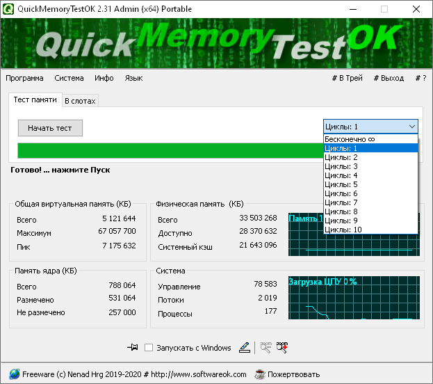Click the Пожертвовать donate link
The height and width of the screenshot is (384, 433).
click(293, 374)
